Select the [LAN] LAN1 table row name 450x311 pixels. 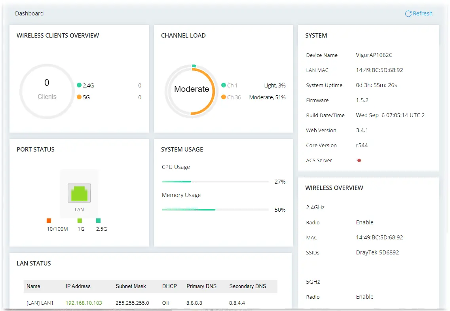coord(40,303)
